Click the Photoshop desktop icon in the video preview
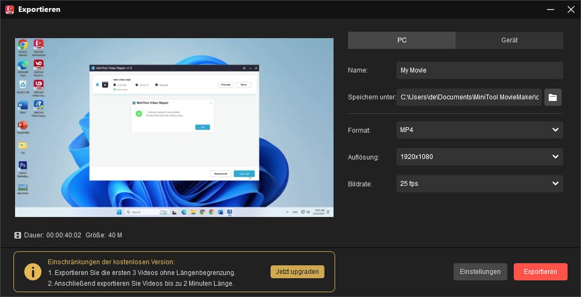The image size is (581, 297). [23, 165]
